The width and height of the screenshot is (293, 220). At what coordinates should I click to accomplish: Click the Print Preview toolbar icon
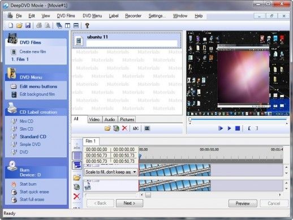click(x=48, y=25)
